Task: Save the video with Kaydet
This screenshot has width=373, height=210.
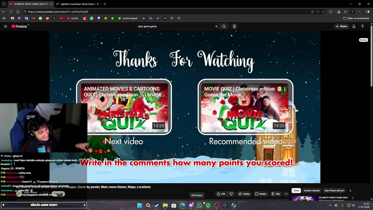Action: pos(261,194)
